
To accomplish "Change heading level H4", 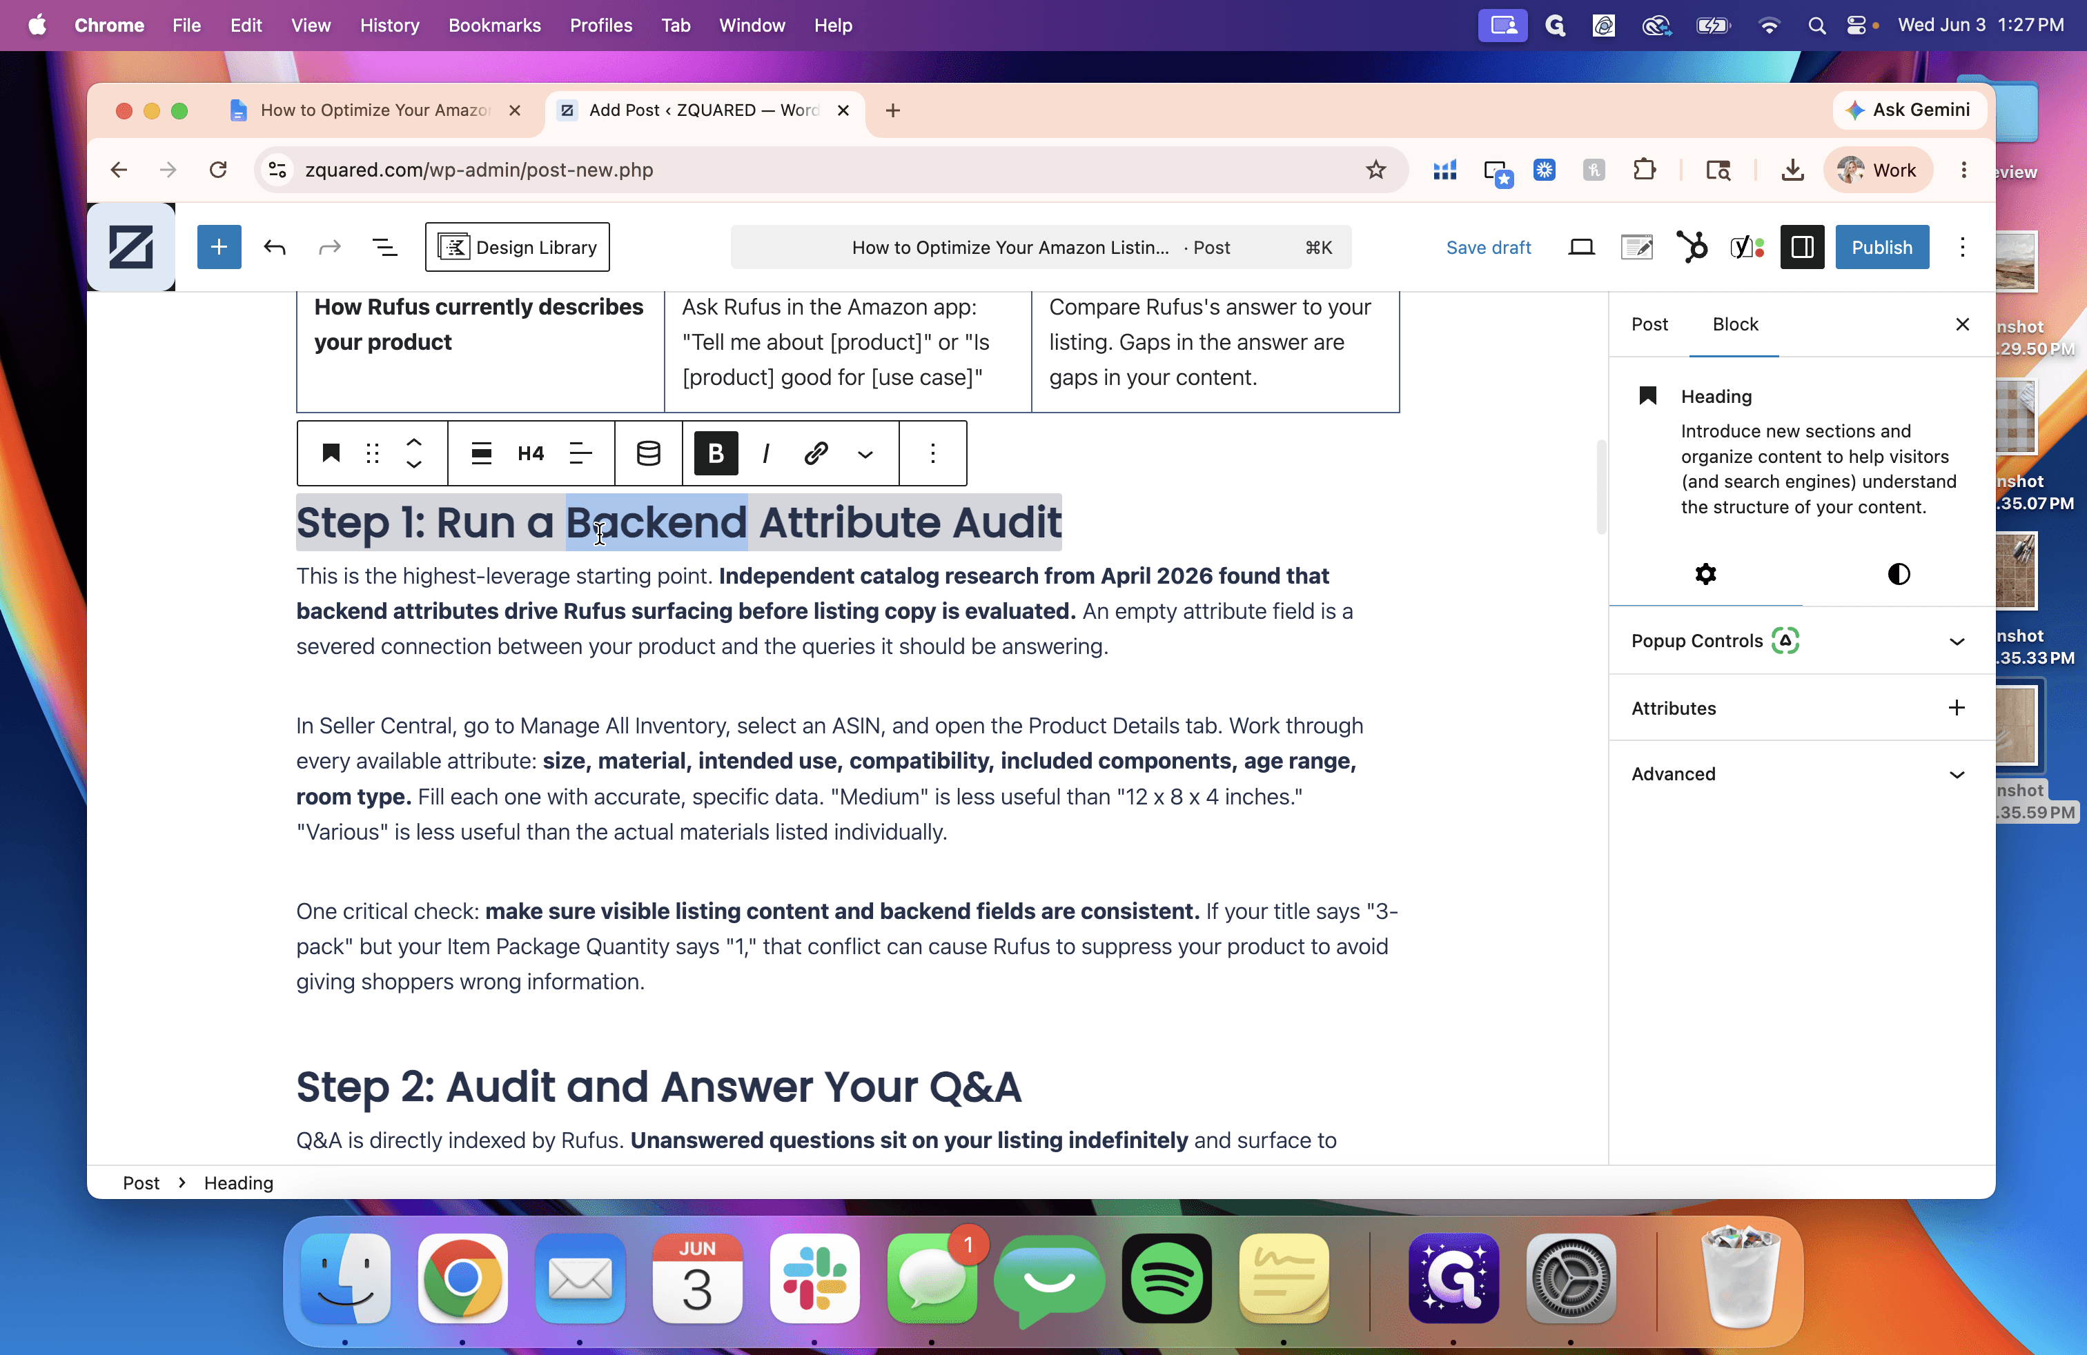I will [531, 453].
